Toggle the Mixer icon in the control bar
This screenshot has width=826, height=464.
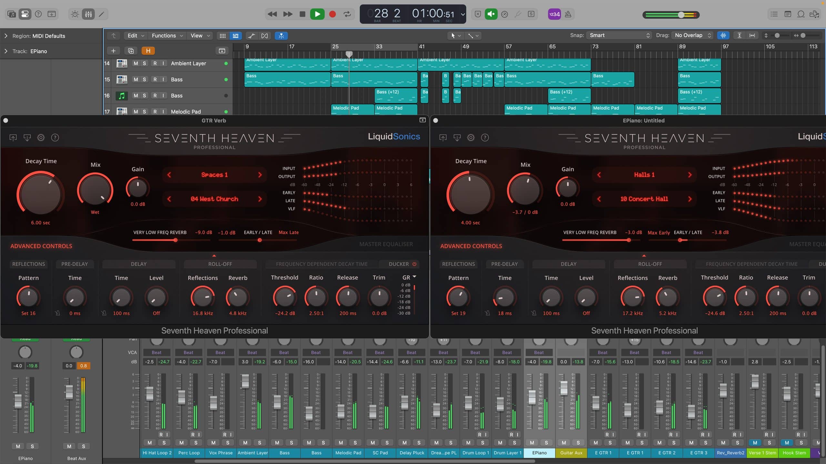(x=88, y=14)
